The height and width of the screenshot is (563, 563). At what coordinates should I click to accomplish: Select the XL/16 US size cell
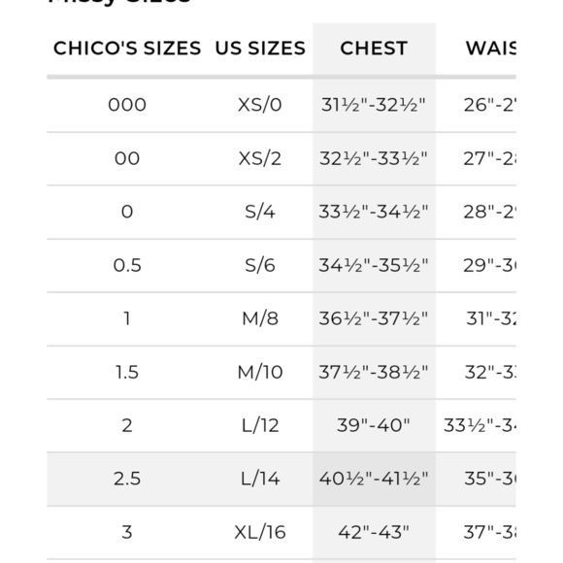(x=260, y=532)
